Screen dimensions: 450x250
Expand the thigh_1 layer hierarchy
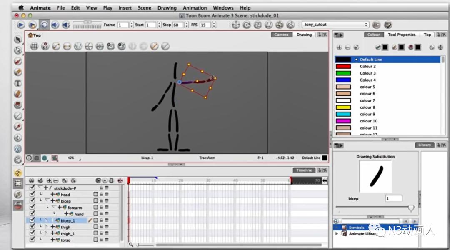point(47,233)
